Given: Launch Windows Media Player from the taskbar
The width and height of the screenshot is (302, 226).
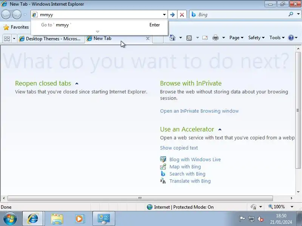Looking at the screenshot, I should point(80,219).
